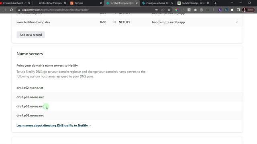This screenshot has height=144, width=257.
Task: Close the techbootcamp.dev tab
Action: pyautogui.click(x=137, y=3)
